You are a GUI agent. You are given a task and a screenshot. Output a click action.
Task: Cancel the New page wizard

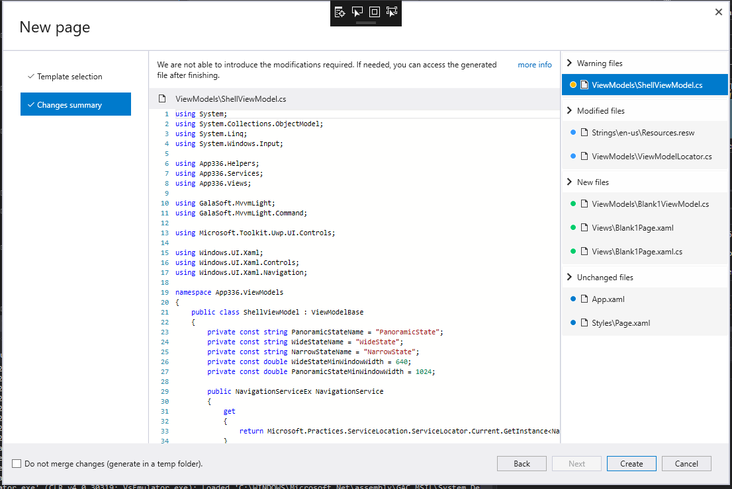[686, 463]
